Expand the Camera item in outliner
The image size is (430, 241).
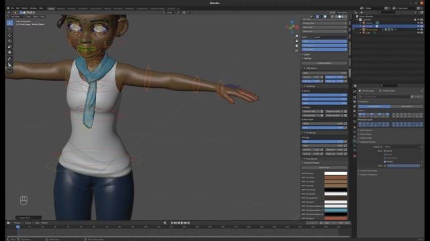[360, 23]
